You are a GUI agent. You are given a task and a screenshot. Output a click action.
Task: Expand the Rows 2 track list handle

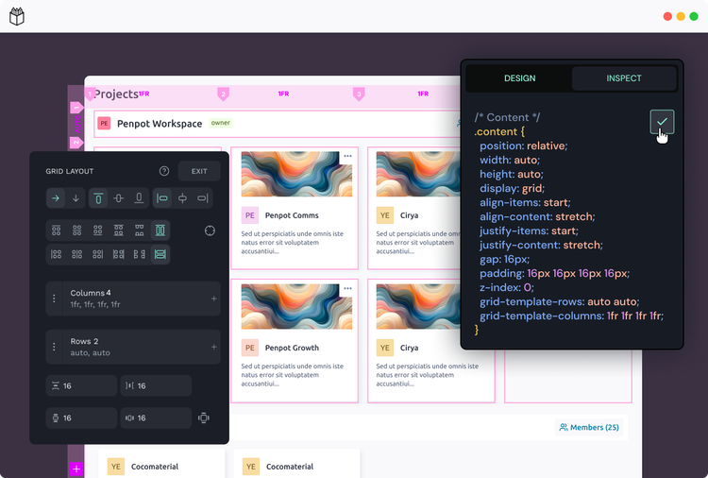click(x=54, y=347)
